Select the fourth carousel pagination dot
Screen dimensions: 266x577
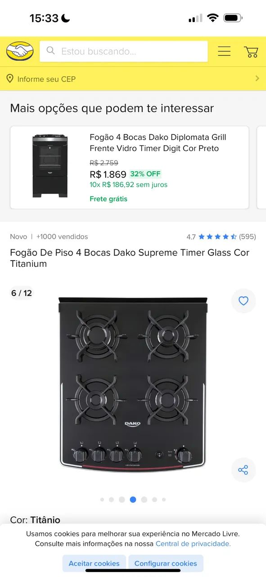pos(133,499)
